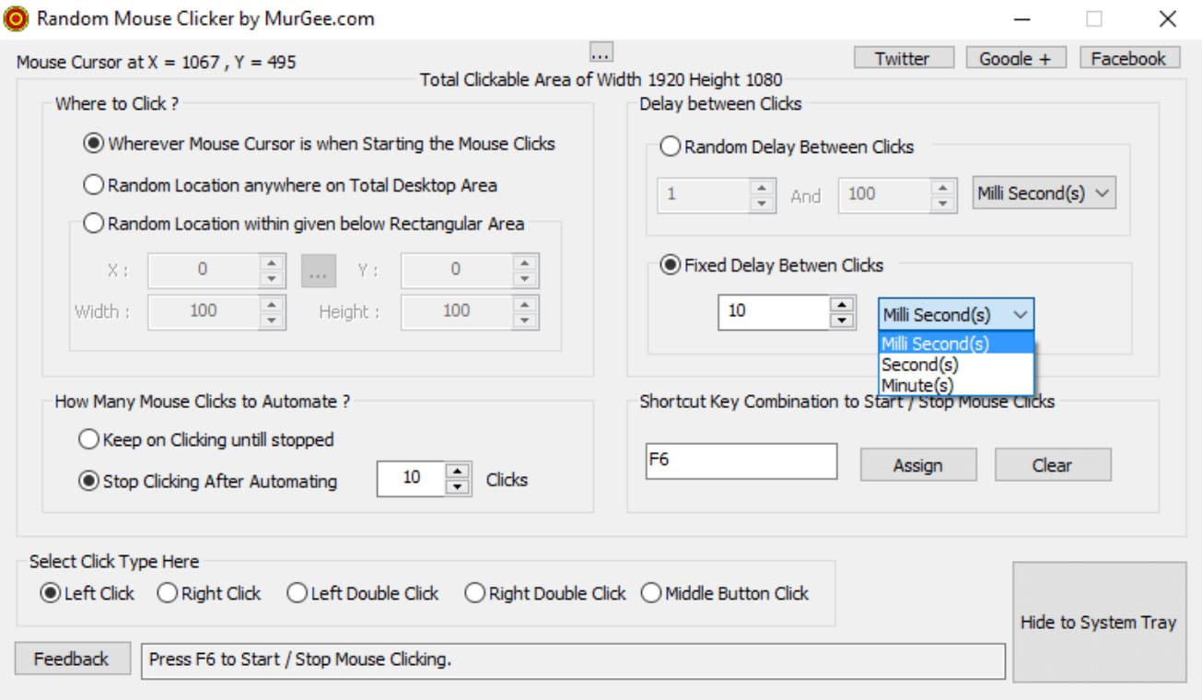Select Right Click as the click type
Viewport: 1202px width, 700px height.
click(167, 593)
